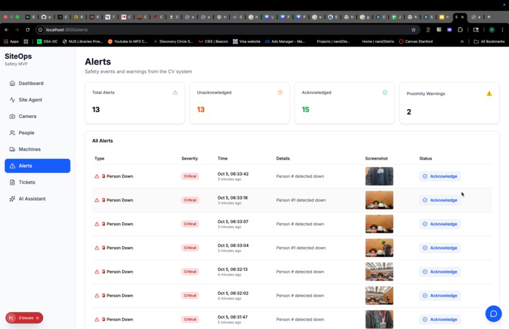509x329 pixels.
Task: Click the Severity column header
Action: pyautogui.click(x=189, y=159)
